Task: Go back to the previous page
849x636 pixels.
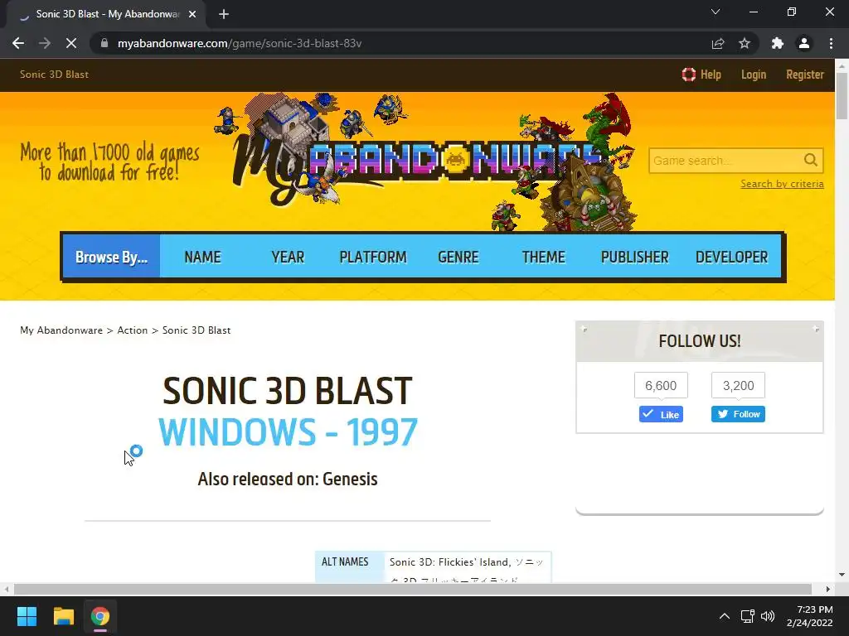Action: (18, 43)
